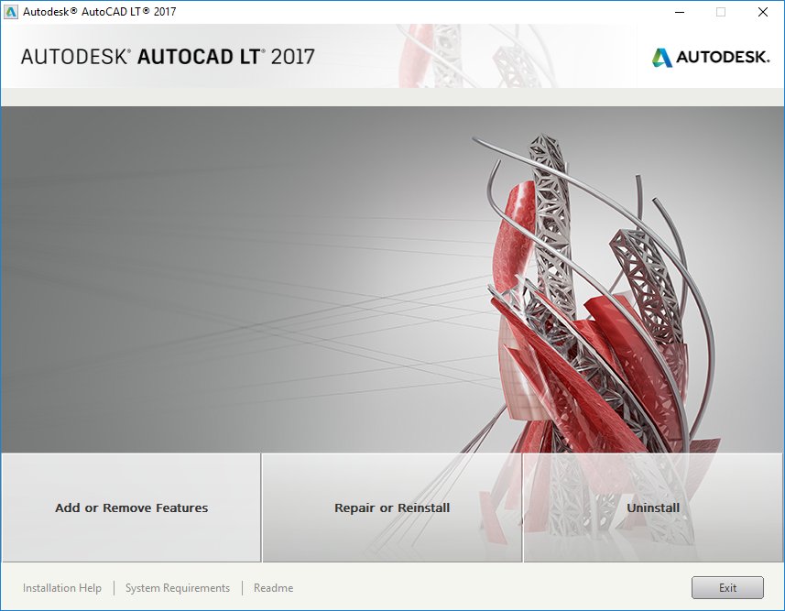Click the Exit button
The height and width of the screenshot is (611, 785).
click(x=727, y=587)
